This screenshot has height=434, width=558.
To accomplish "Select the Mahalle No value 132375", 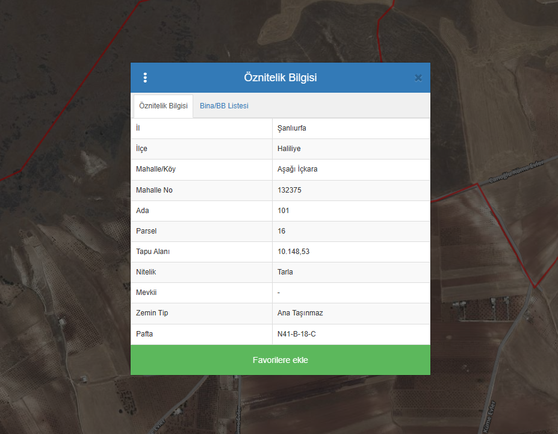I will (x=290, y=190).
